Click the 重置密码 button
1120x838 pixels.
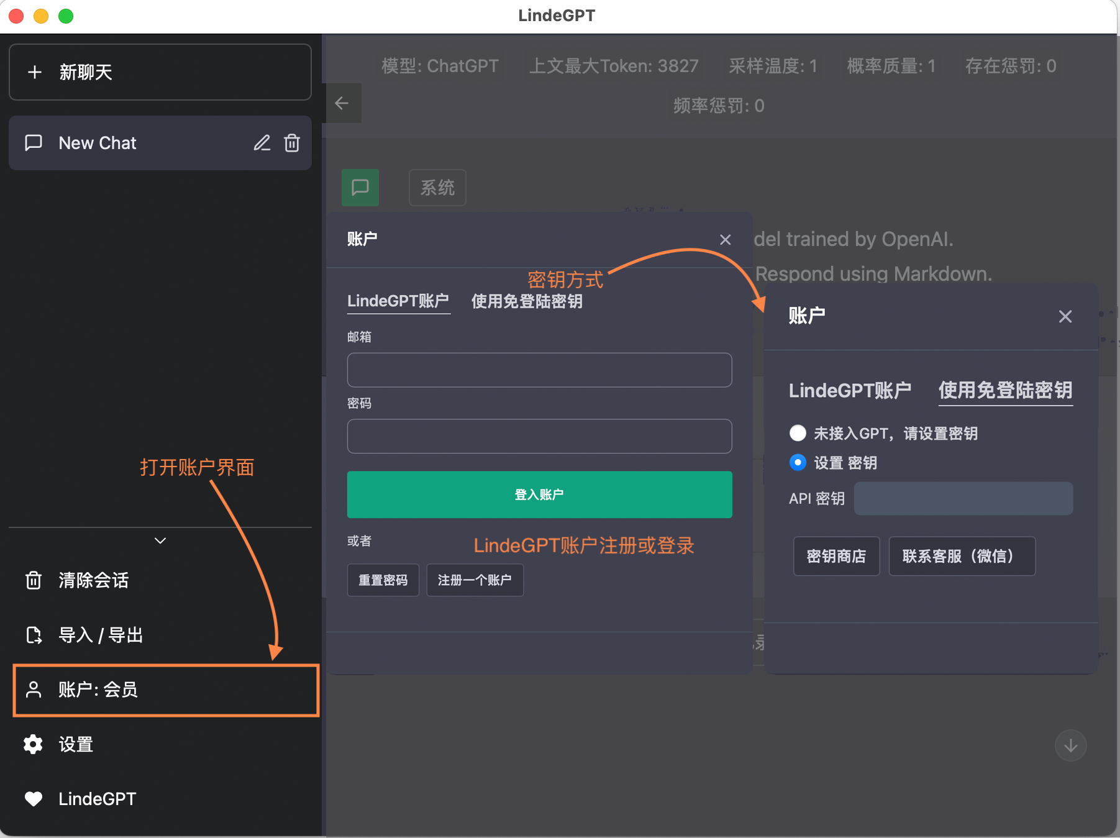[383, 580]
